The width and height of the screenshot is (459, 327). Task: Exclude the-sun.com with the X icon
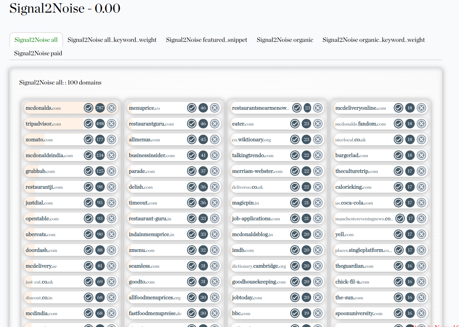(x=421, y=297)
